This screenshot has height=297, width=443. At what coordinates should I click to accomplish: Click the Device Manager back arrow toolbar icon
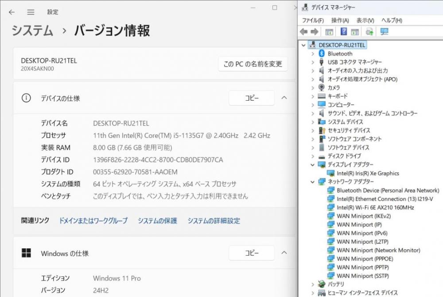point(304,31)
